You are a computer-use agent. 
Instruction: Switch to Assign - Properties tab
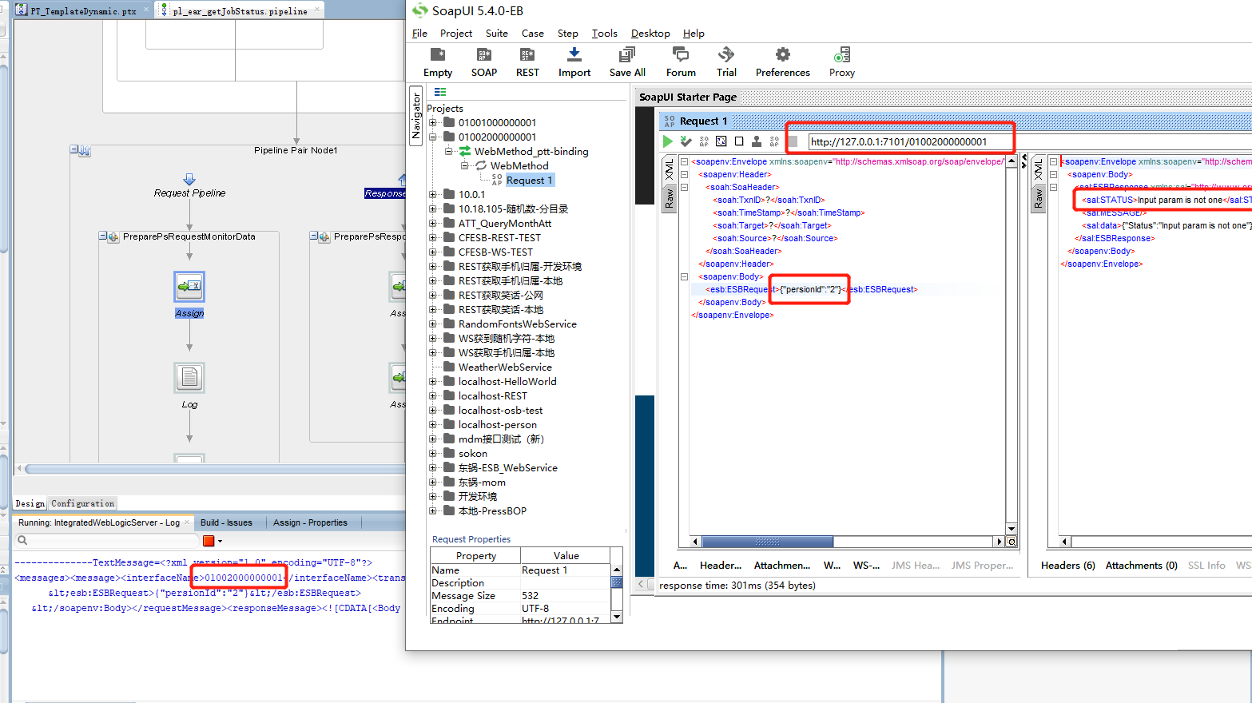coord(310,522)
